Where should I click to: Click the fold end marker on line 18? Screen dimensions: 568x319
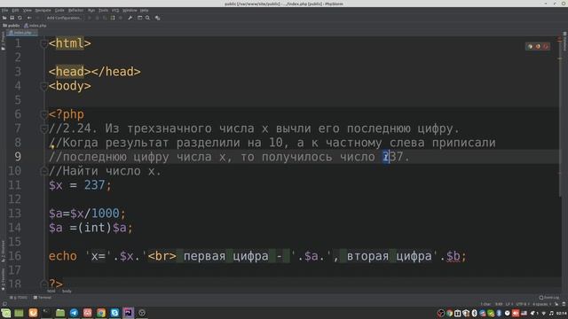(x=43, y=284)
